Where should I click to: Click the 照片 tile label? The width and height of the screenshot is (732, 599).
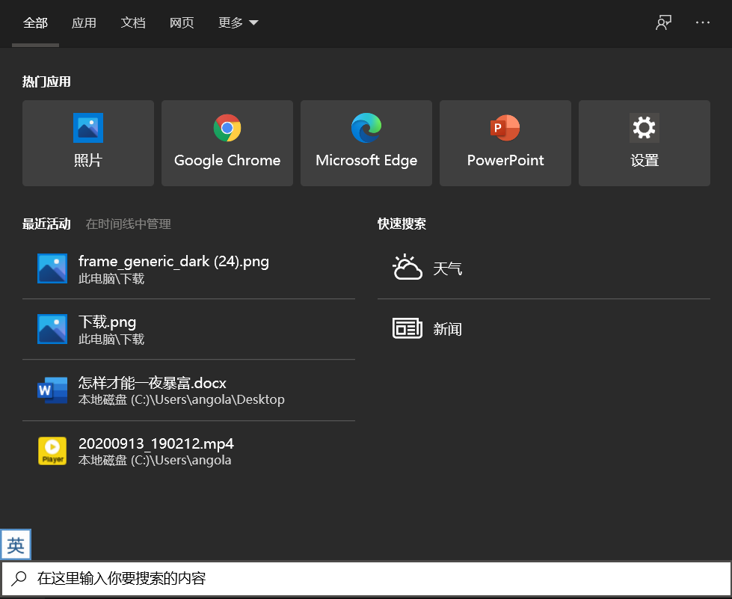pyautogui.click(x=87, y=160)
